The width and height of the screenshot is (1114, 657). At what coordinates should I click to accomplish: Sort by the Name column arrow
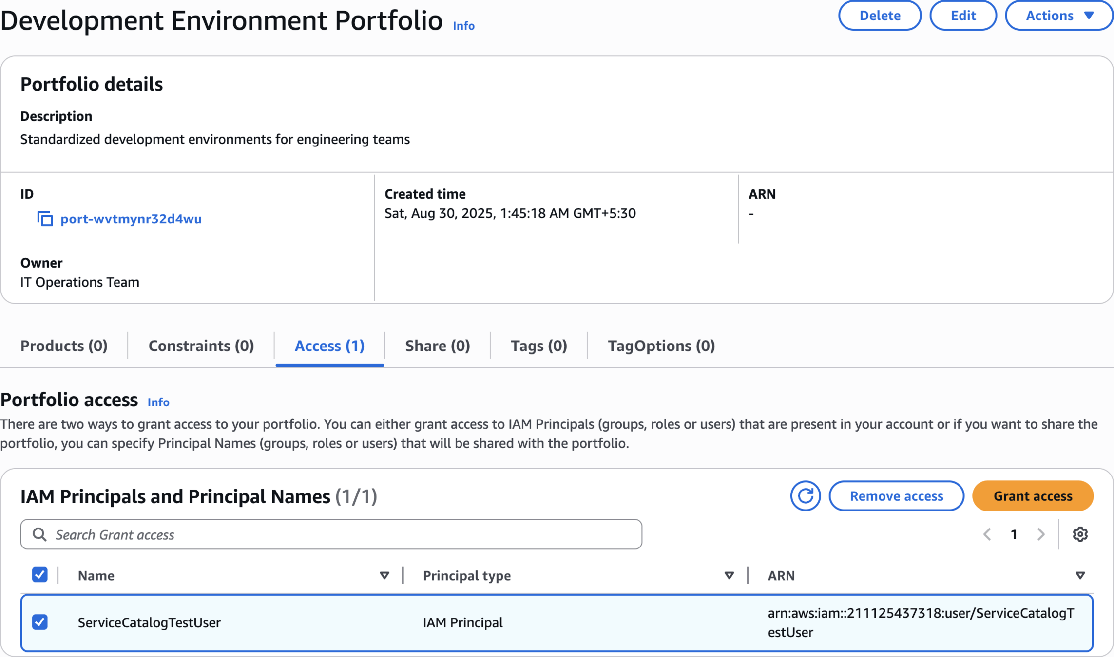pos(384,576)
